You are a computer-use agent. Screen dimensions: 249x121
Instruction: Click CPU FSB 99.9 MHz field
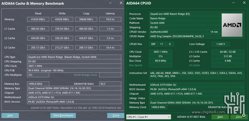[74, 70]
